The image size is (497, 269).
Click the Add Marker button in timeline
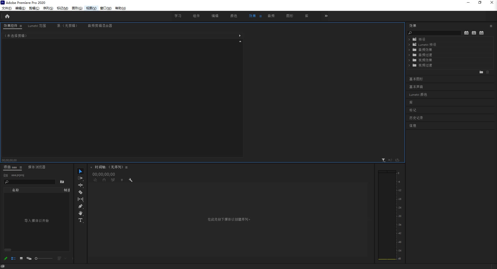(x=122, y=180)
